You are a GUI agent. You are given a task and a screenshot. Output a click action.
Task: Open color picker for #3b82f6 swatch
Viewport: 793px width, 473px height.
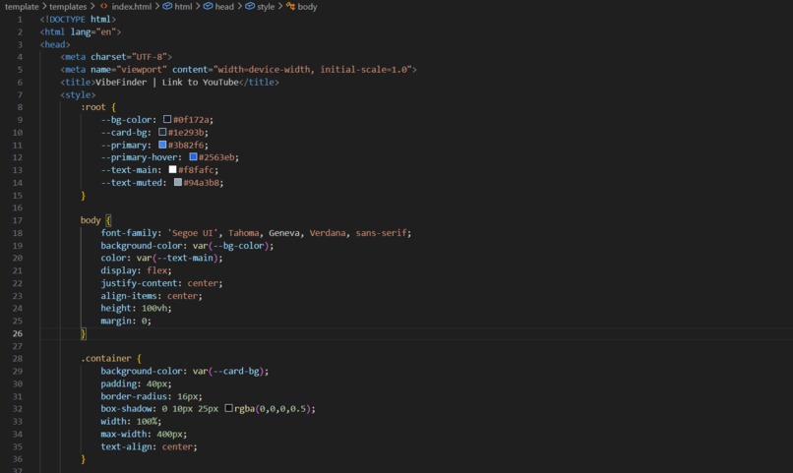click(162, 145)
